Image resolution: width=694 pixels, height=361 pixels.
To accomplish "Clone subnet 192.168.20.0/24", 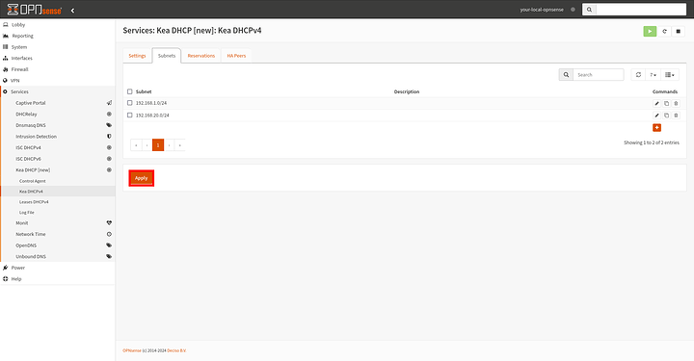I will (667, 116).
